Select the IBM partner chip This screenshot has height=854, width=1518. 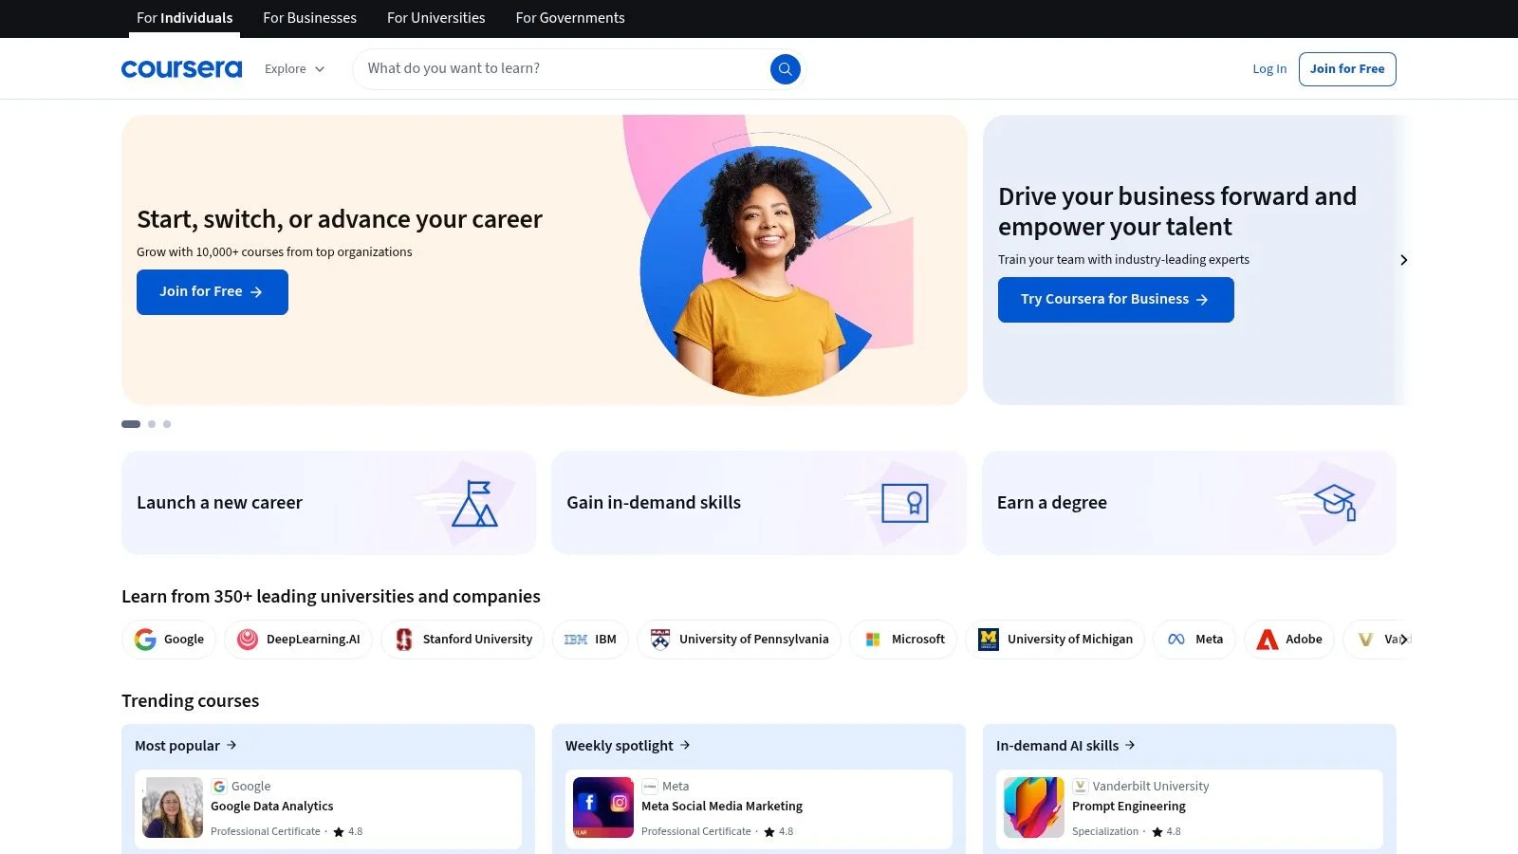(590, 640)
